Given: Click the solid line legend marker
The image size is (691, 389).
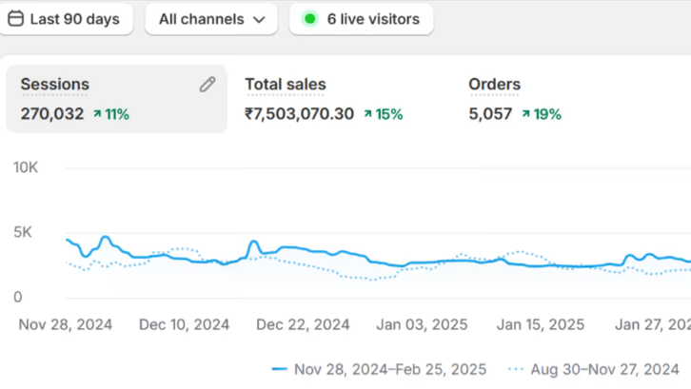Looking at the screenshot, I should [279, 369].
